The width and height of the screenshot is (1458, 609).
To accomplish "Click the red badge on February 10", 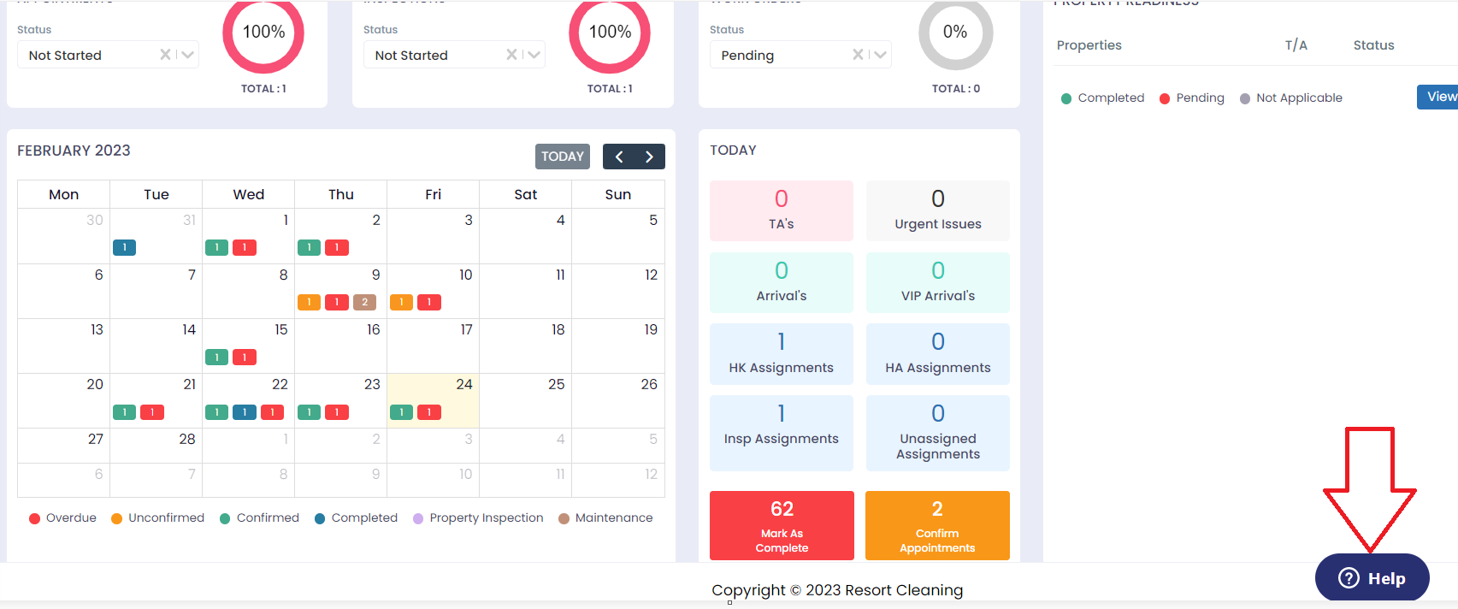I will [429, 302].
